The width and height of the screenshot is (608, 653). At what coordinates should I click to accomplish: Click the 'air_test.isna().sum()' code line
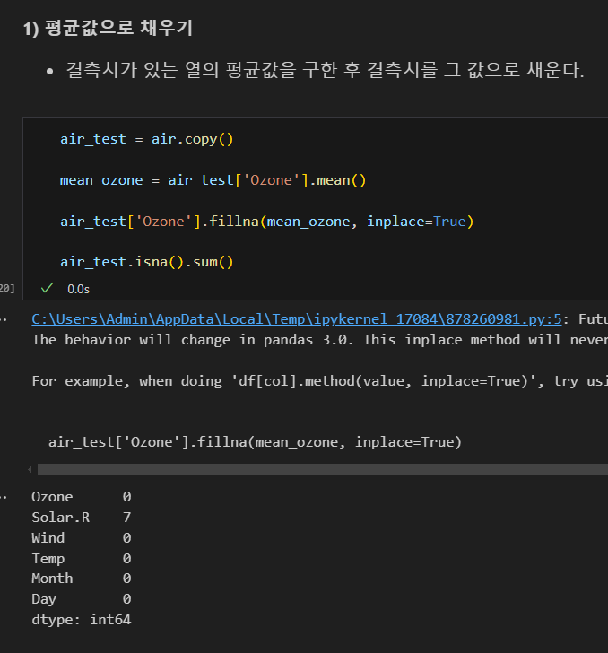[146, 262]
